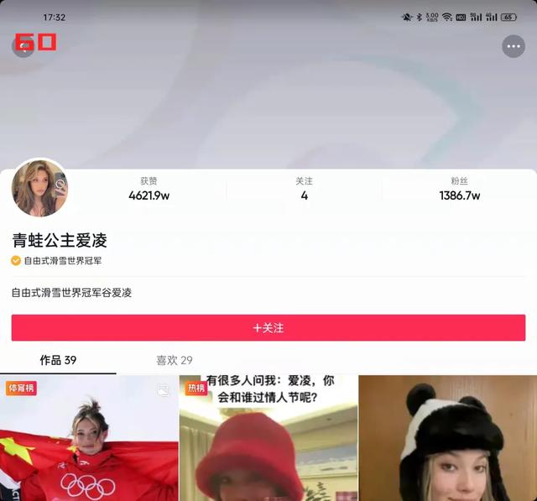Tap the muted bell status icon
537x501 pixels.
click(407, 17)
